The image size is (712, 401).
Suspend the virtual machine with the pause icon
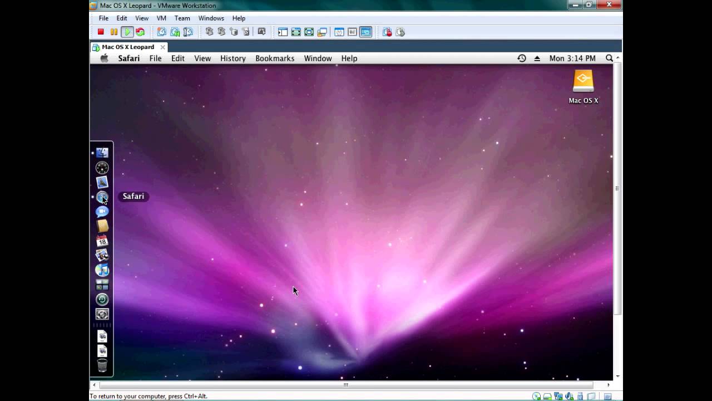point(114,32)
